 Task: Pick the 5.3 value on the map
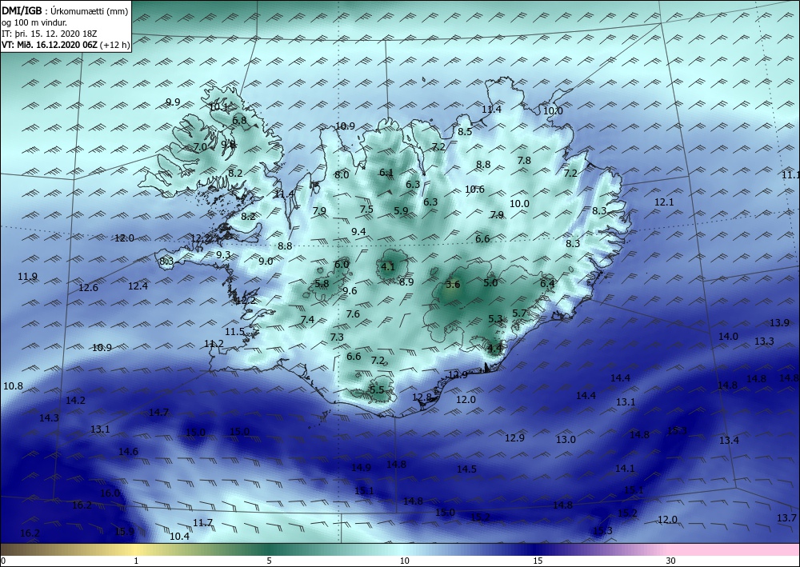495,319
